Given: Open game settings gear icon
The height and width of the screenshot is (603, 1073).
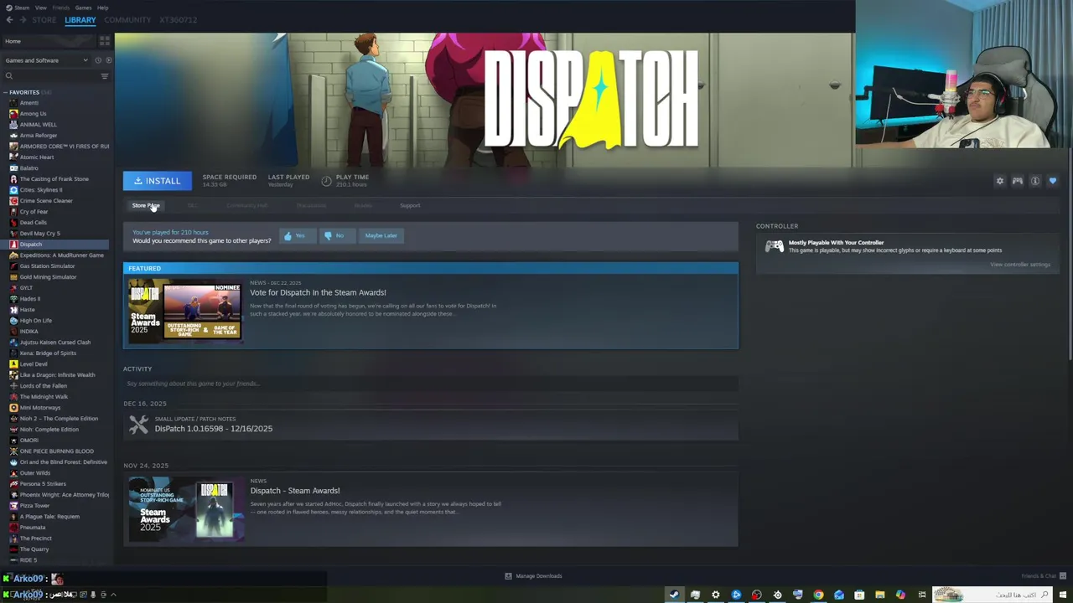Looking at the screenshot, I should 999,181.
